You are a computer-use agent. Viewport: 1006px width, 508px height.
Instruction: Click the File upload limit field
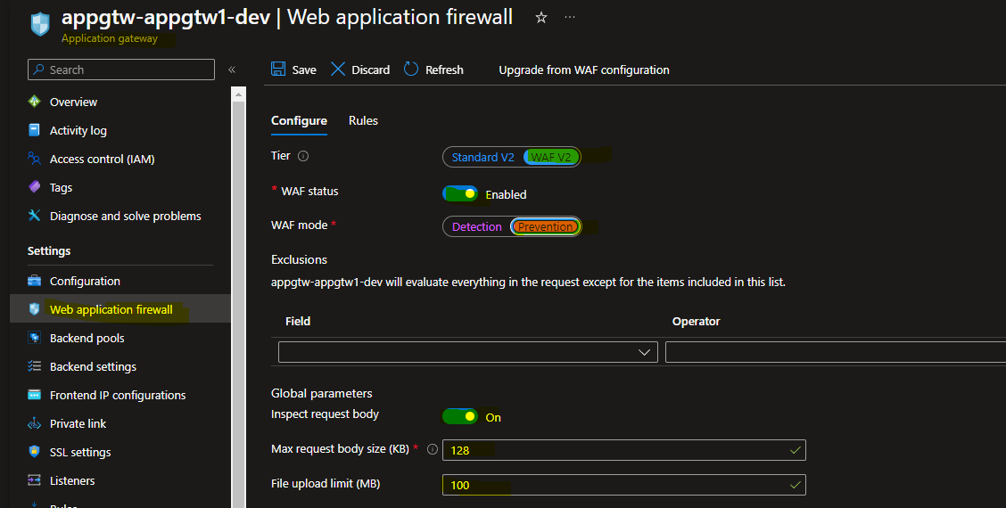click(x=623, y=484)
